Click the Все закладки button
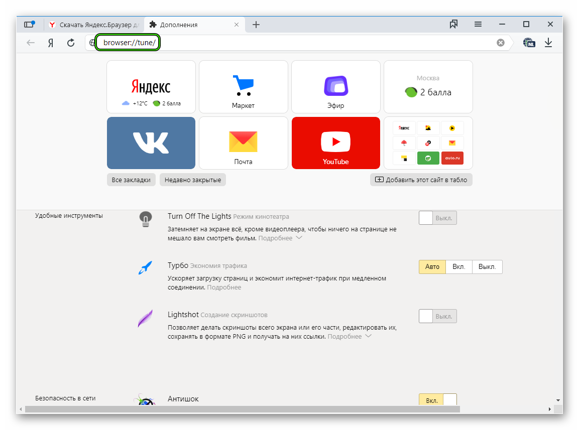Image resolution: width=579 pixels, height=430 pixels. click(x=131, y=180)
